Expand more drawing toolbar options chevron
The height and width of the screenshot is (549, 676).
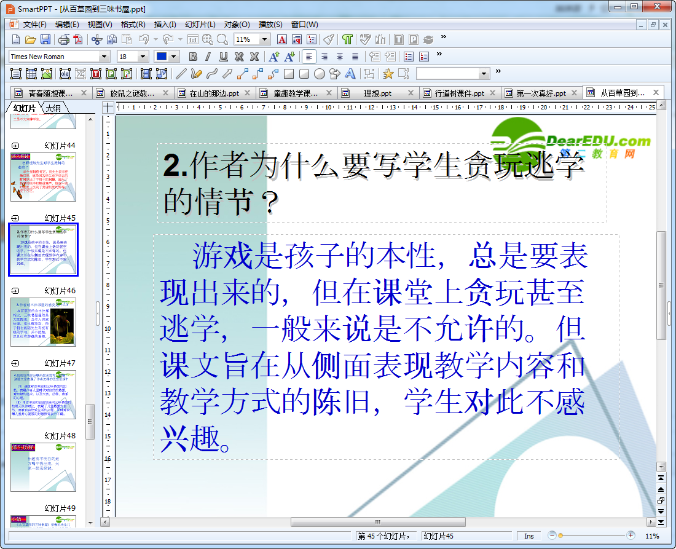click(498, 71)
